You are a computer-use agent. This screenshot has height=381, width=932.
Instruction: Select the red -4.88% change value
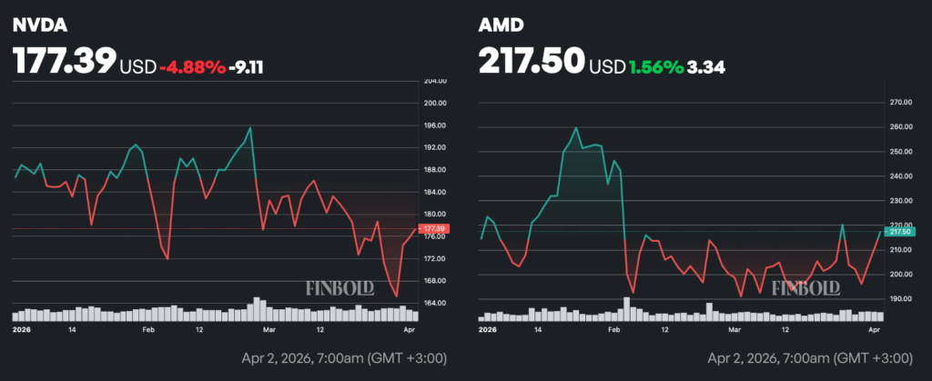click(192, 66)
